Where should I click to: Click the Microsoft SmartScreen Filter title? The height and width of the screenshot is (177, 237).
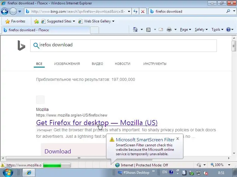pos(145,140)
